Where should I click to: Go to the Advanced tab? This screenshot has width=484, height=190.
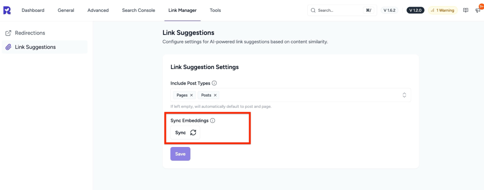tap(98, 10)
